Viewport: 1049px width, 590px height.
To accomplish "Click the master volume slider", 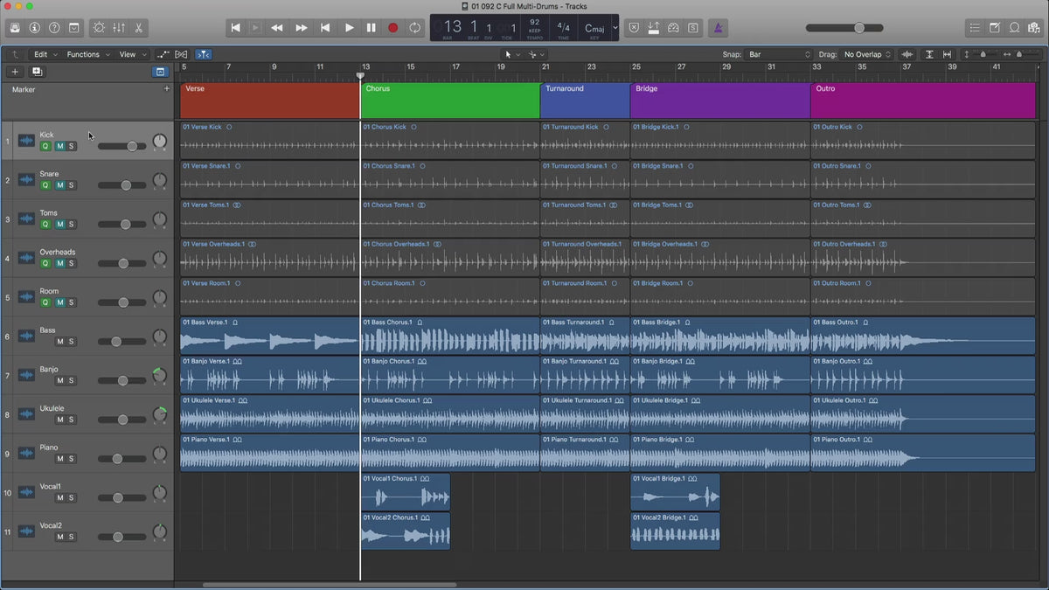I will tap(858, 28).
